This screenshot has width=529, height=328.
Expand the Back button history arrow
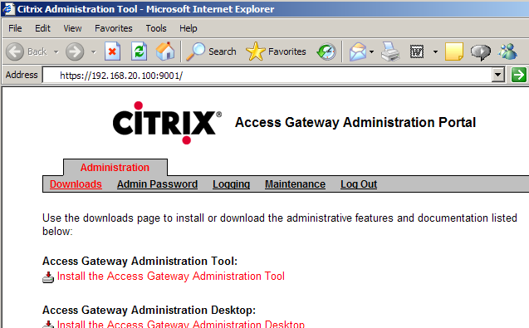click(56, 51)
